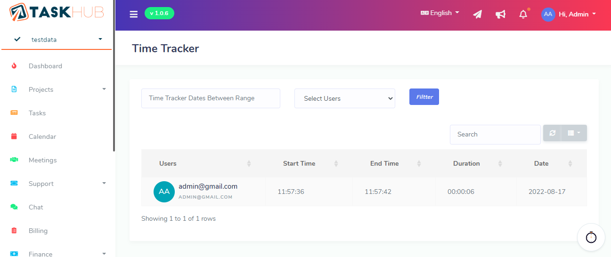Click the Time Tracker date range field

pos(211,98)
